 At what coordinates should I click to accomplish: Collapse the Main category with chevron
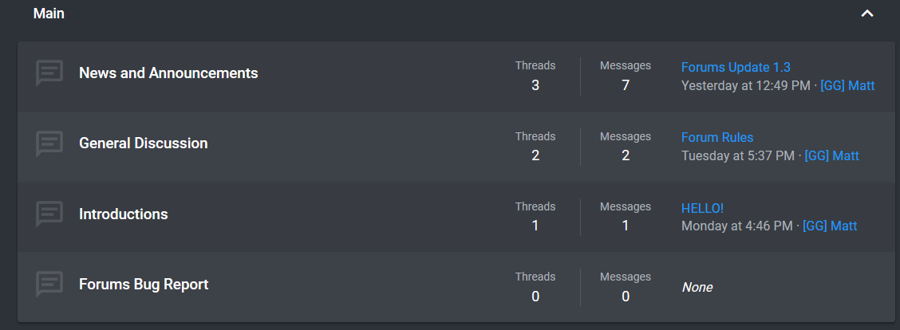pyautogui.click(x=866, y=14)
